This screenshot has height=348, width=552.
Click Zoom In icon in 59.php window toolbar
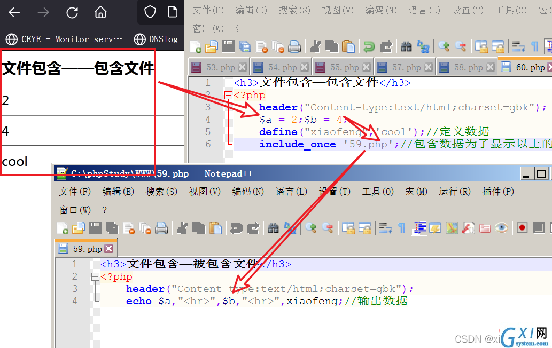(311, 228)
